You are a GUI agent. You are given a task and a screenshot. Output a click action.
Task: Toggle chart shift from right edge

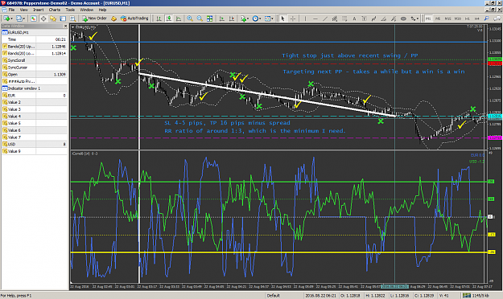(232, 18)
